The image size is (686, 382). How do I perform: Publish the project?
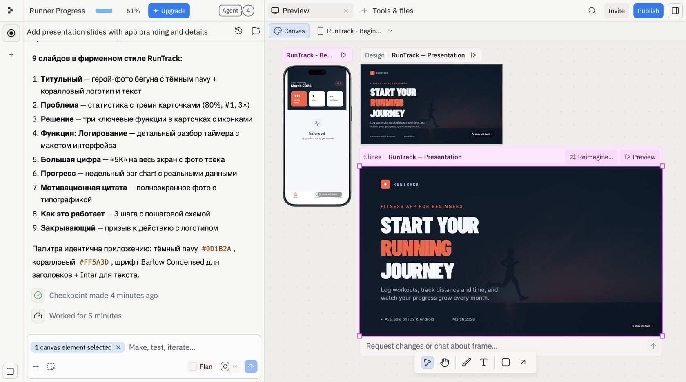pos(648,11)
